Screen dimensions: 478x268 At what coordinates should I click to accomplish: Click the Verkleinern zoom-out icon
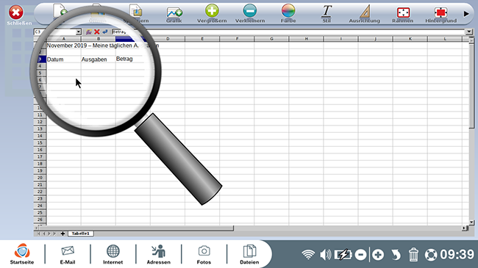pyautogui.click(x=250, y=14)
